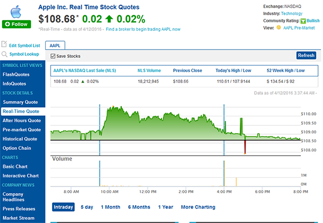The height and width of the screenshot is (223, 323).
Task: Select the AAPL symbol tab
Action: (55, 45)
